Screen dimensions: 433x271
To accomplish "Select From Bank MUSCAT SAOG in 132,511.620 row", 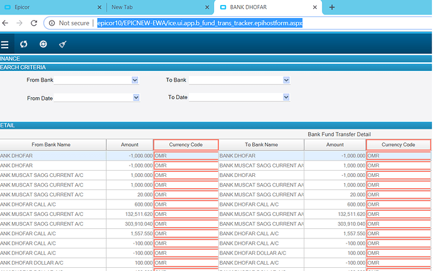I will click(x=53, y=214).
